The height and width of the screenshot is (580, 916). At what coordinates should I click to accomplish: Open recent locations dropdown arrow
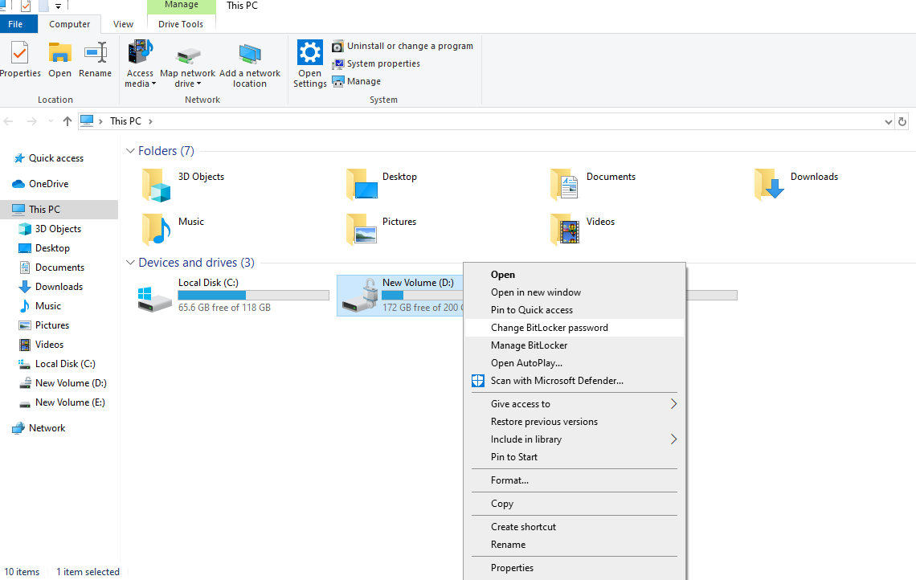pyautogui.click(x=51, y=121)
